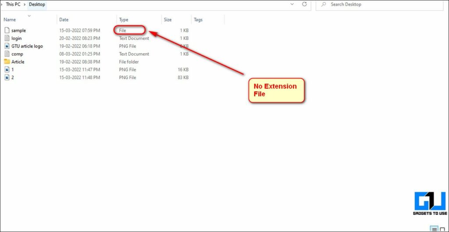The width and height of the screenshot is (449, 232).
Task: Click the Text Document type of comp
Action: coord(134,54)
